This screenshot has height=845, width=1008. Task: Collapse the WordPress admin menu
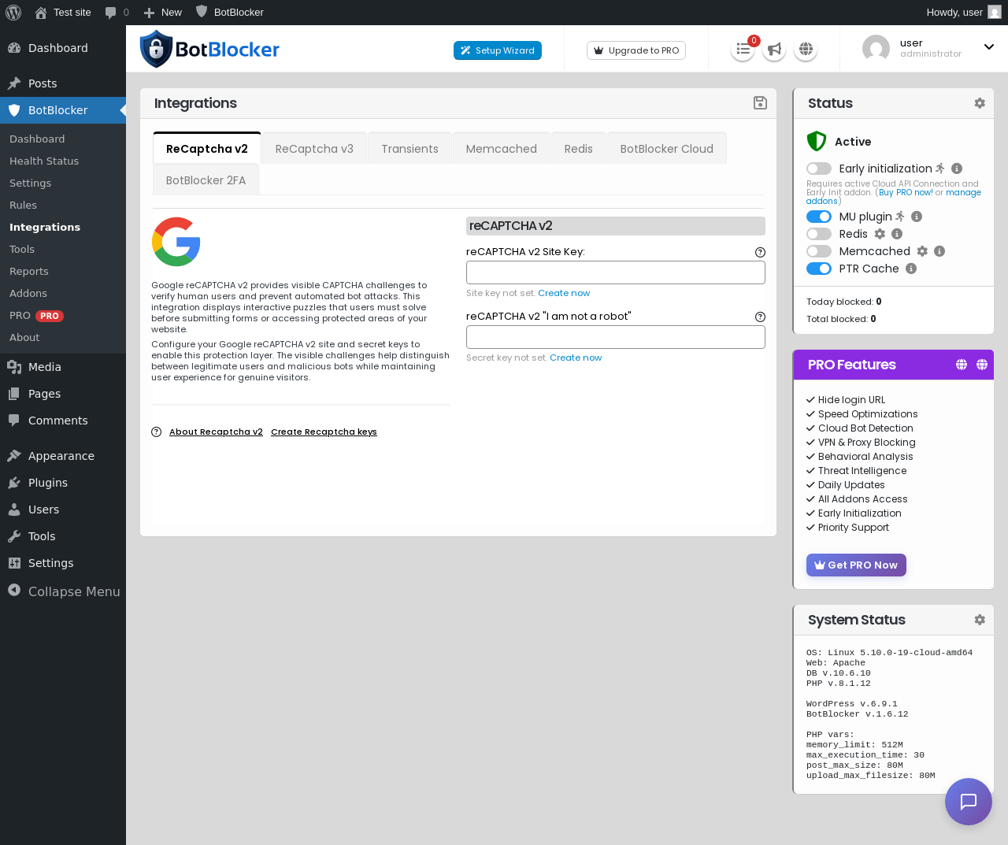tap(64, 591)
